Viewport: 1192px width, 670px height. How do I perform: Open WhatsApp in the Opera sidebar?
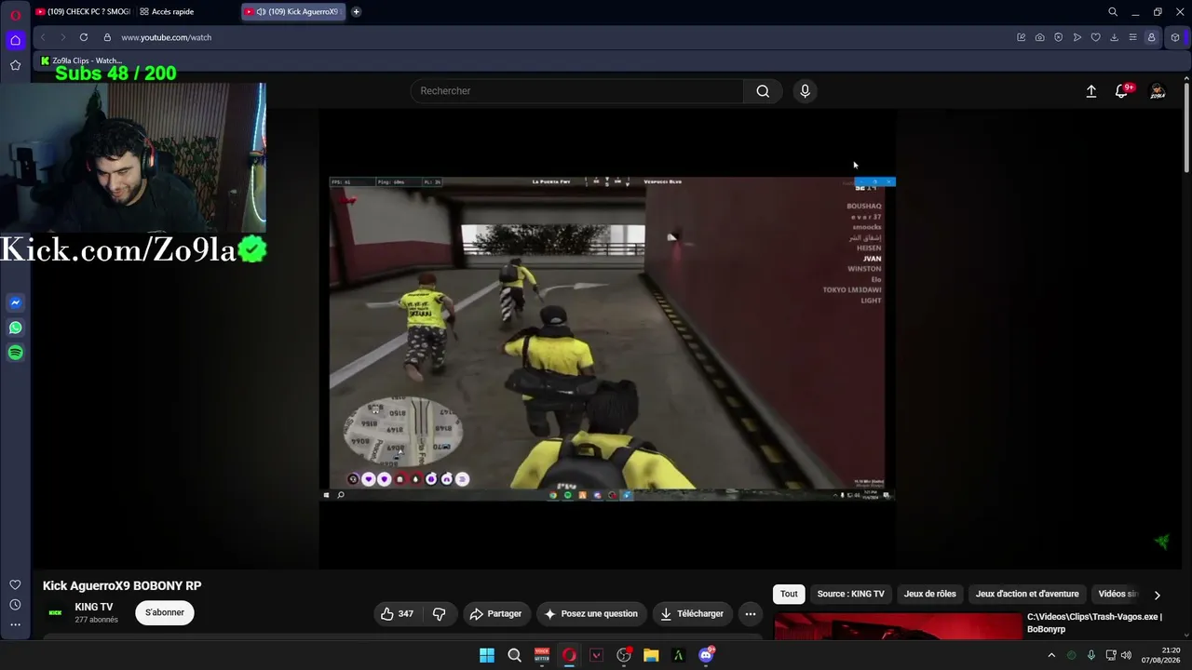pyautogui.click(x=15, y=328)
